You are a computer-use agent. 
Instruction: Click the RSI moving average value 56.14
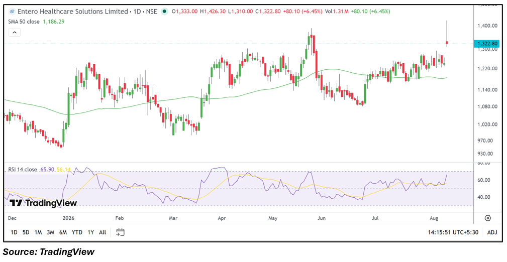point(63,169)
